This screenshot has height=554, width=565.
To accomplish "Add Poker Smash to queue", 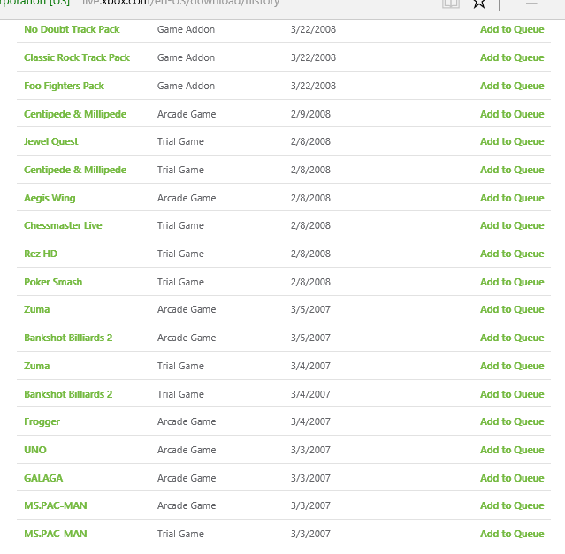I will [512, 282].
